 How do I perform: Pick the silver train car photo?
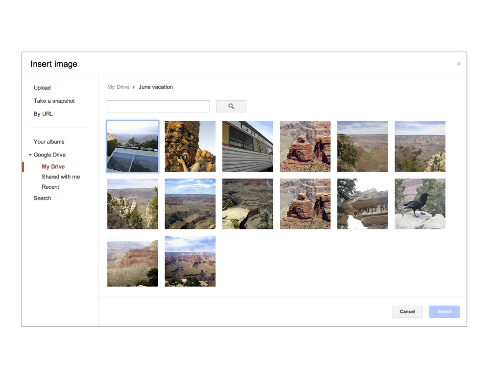[x=247, y=146]
